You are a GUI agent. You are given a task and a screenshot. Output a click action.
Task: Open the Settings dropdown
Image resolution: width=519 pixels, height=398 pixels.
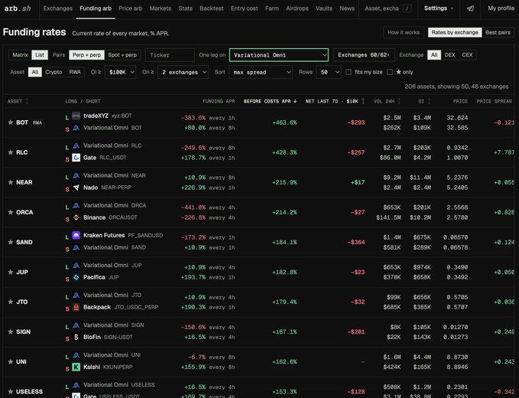coord(439,8)
